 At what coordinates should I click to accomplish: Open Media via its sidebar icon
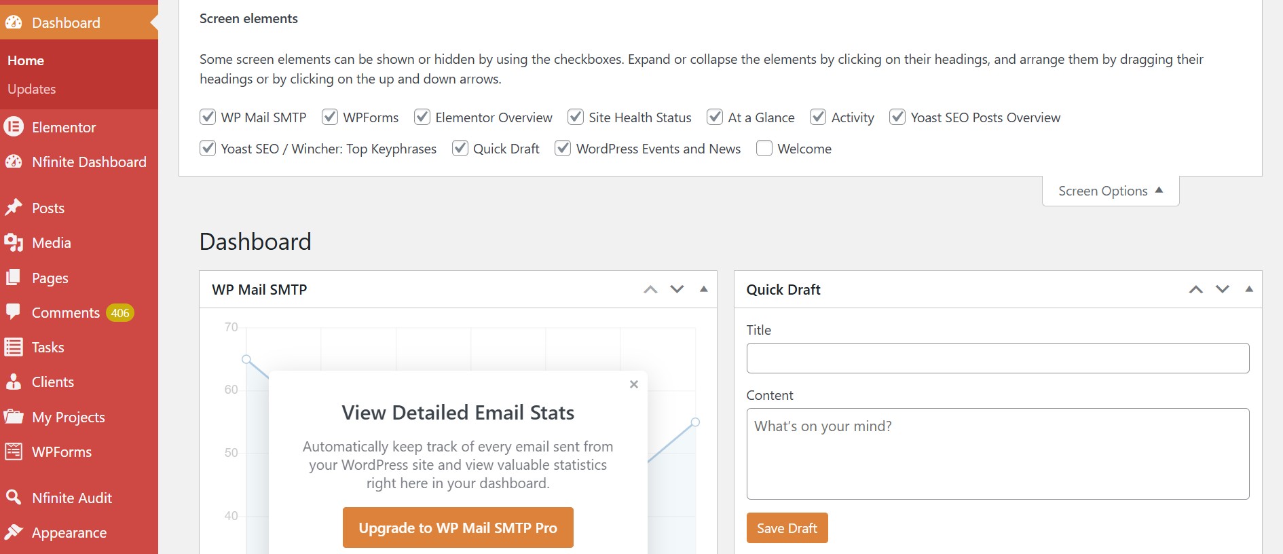pos(14,242)
